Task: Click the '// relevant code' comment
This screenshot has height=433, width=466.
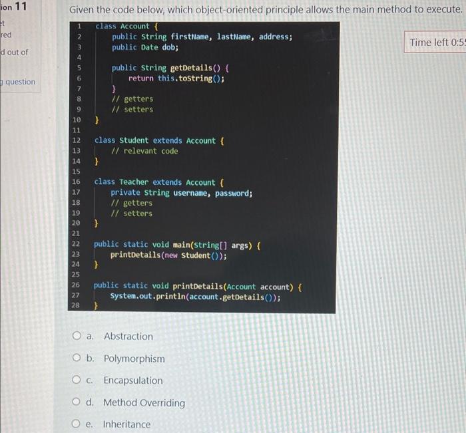Action: (144, 151)
